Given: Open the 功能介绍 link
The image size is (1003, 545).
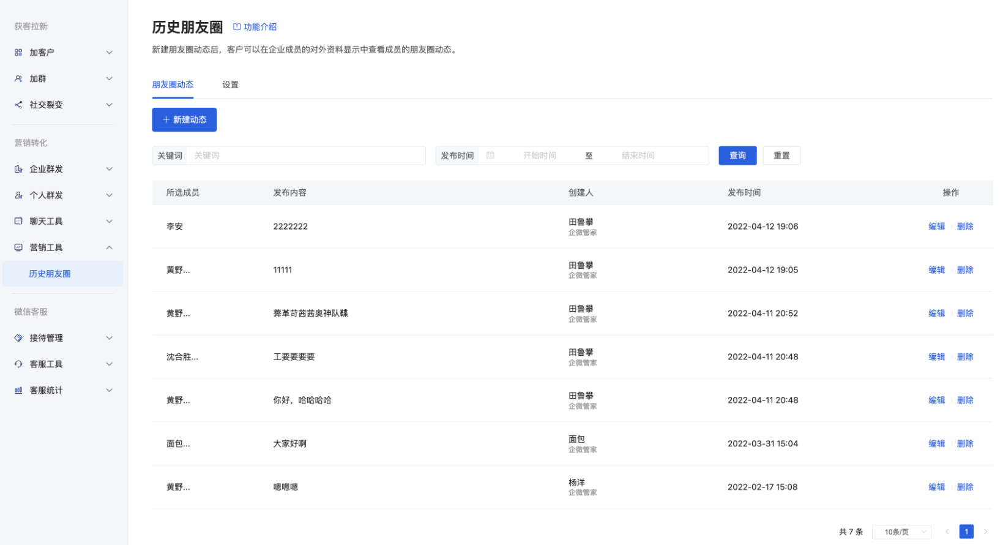Looking at the screenshot, I should [255, 27].
